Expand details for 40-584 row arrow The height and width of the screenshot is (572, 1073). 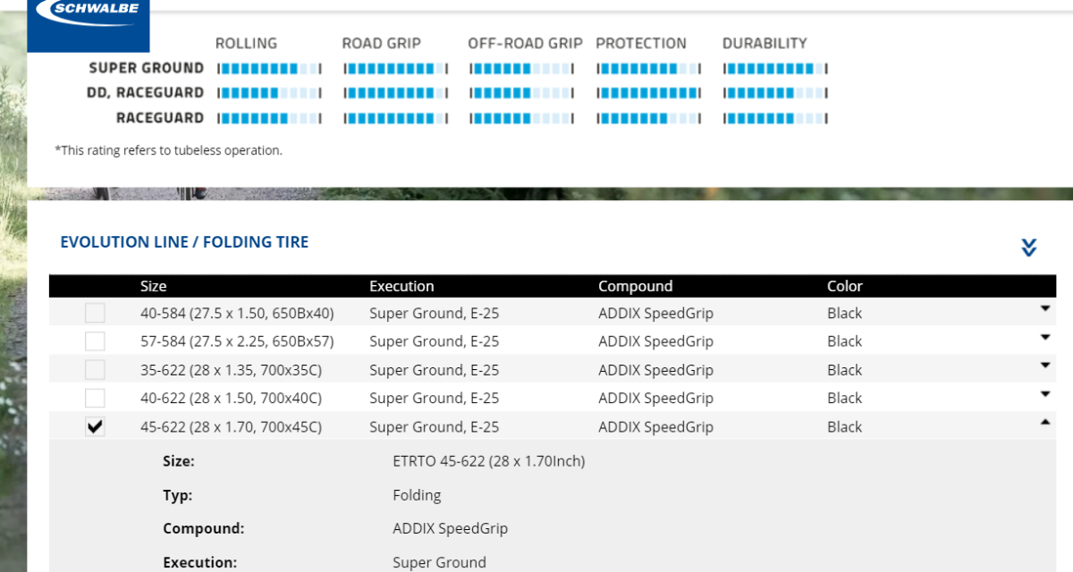(1044, 309)
